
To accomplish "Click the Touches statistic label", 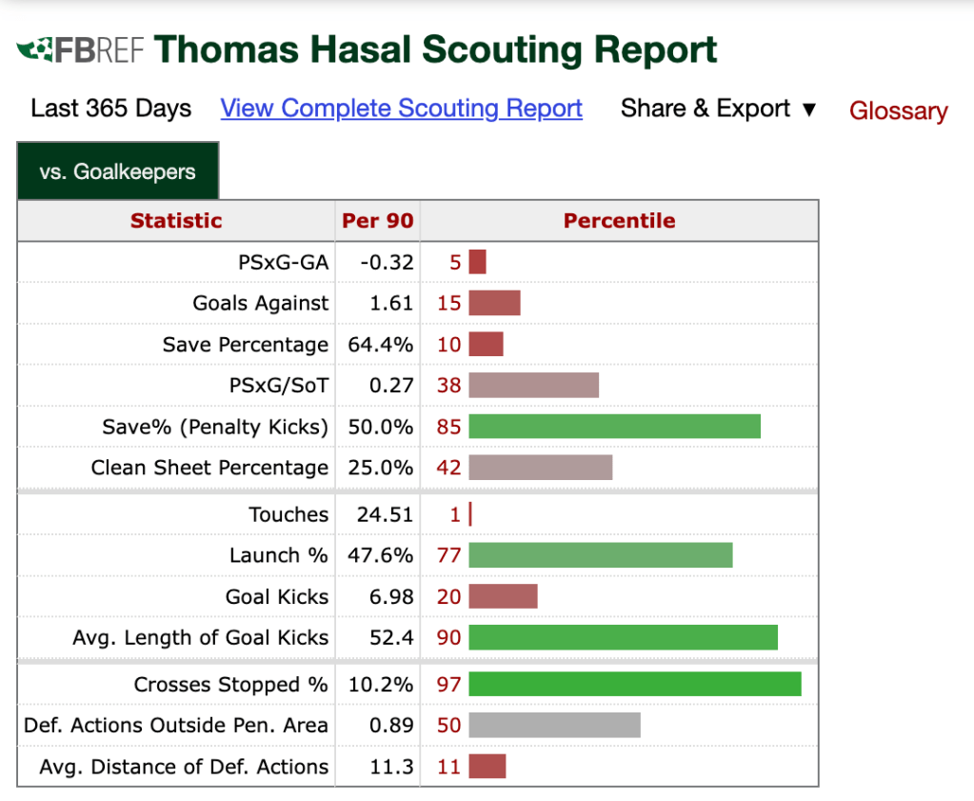I will (x=288, y=514).
